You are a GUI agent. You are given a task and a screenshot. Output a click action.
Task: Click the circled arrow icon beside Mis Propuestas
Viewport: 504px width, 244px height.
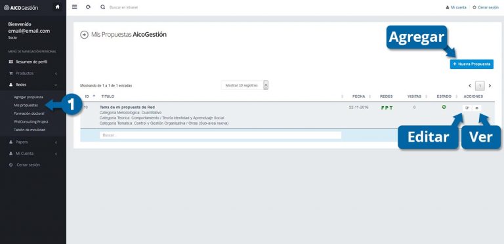tap(84, 35)
